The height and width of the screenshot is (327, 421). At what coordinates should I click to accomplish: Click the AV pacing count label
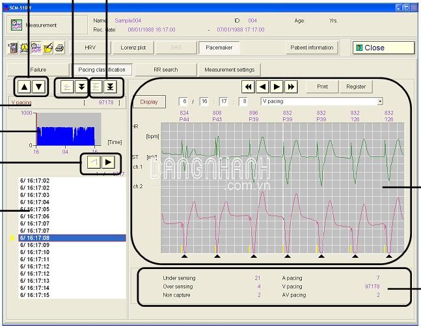pos(294,295)
